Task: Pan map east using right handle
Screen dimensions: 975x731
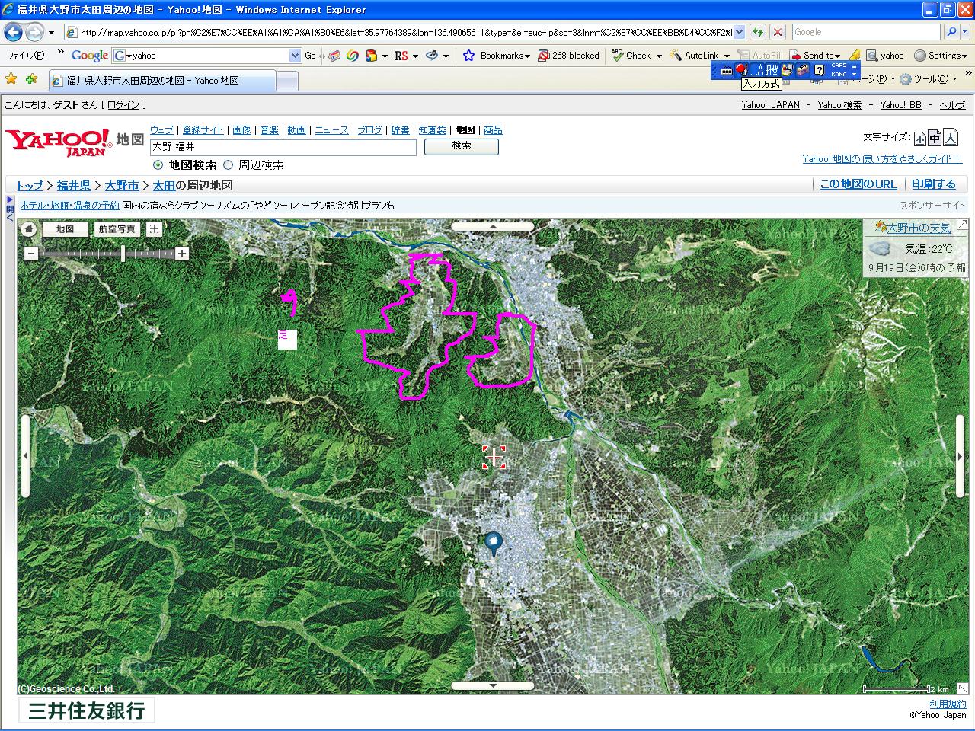Action: coord(961,456)
